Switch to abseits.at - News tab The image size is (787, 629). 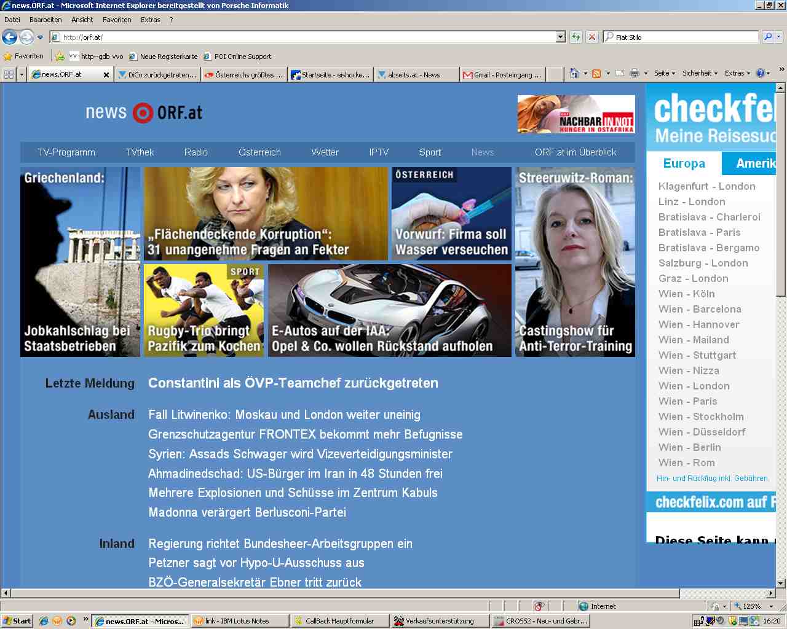click(x=417, y=75)
